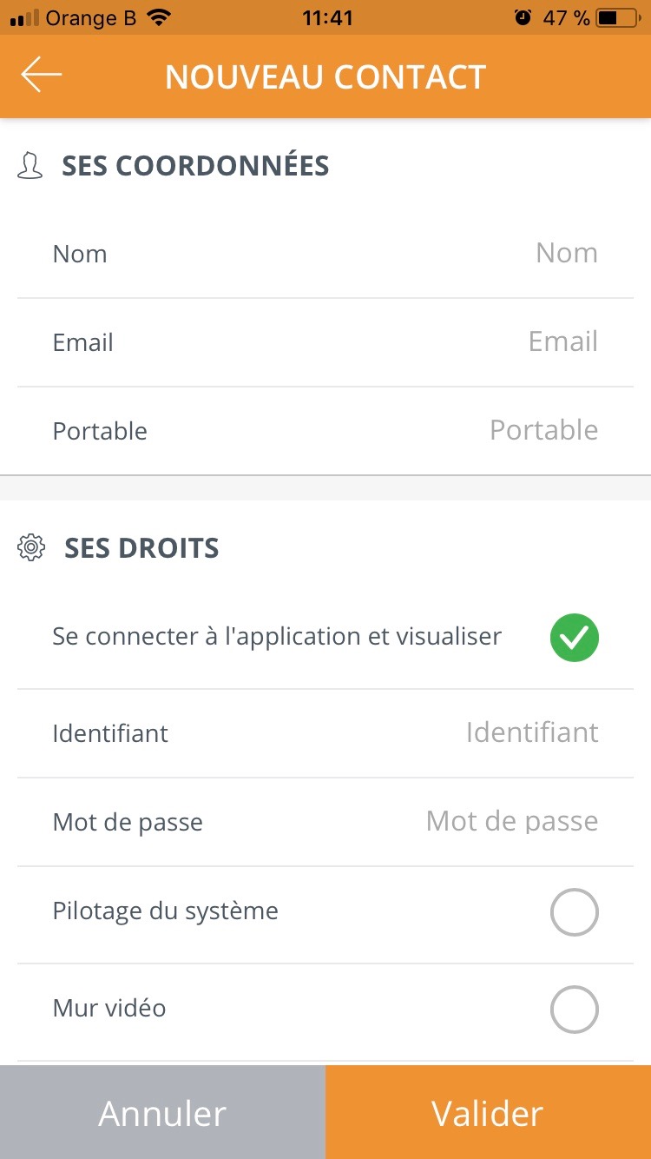Tap the cellular signal bars icon
651x1159 pixels.
point(24,17)
